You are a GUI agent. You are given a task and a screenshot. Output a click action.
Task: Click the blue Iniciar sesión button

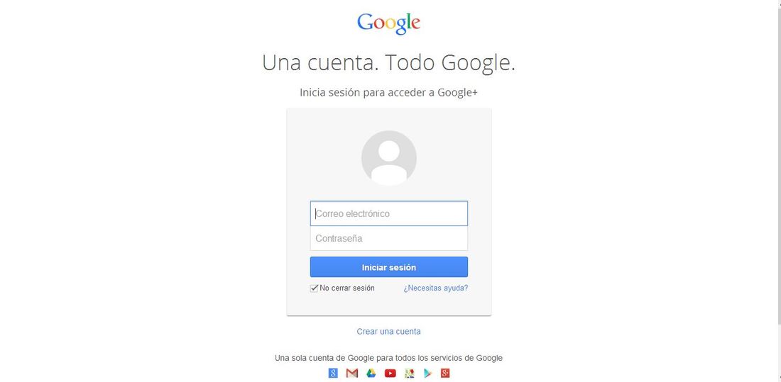[x=389, y=267]
